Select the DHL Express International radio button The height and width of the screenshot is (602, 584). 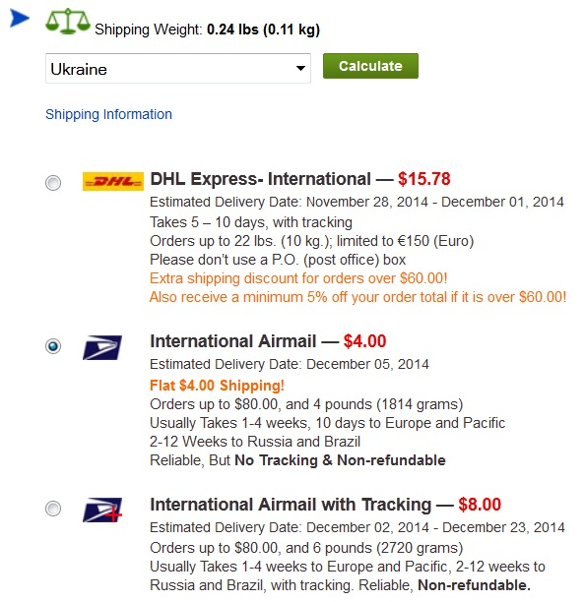(53, 183)
